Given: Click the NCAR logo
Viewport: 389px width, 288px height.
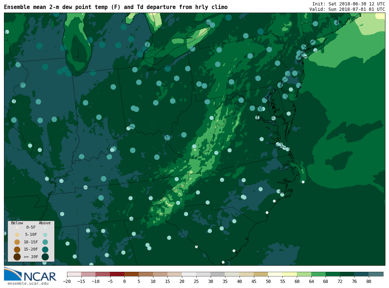Looking at the screenshot, I should 30,274.
